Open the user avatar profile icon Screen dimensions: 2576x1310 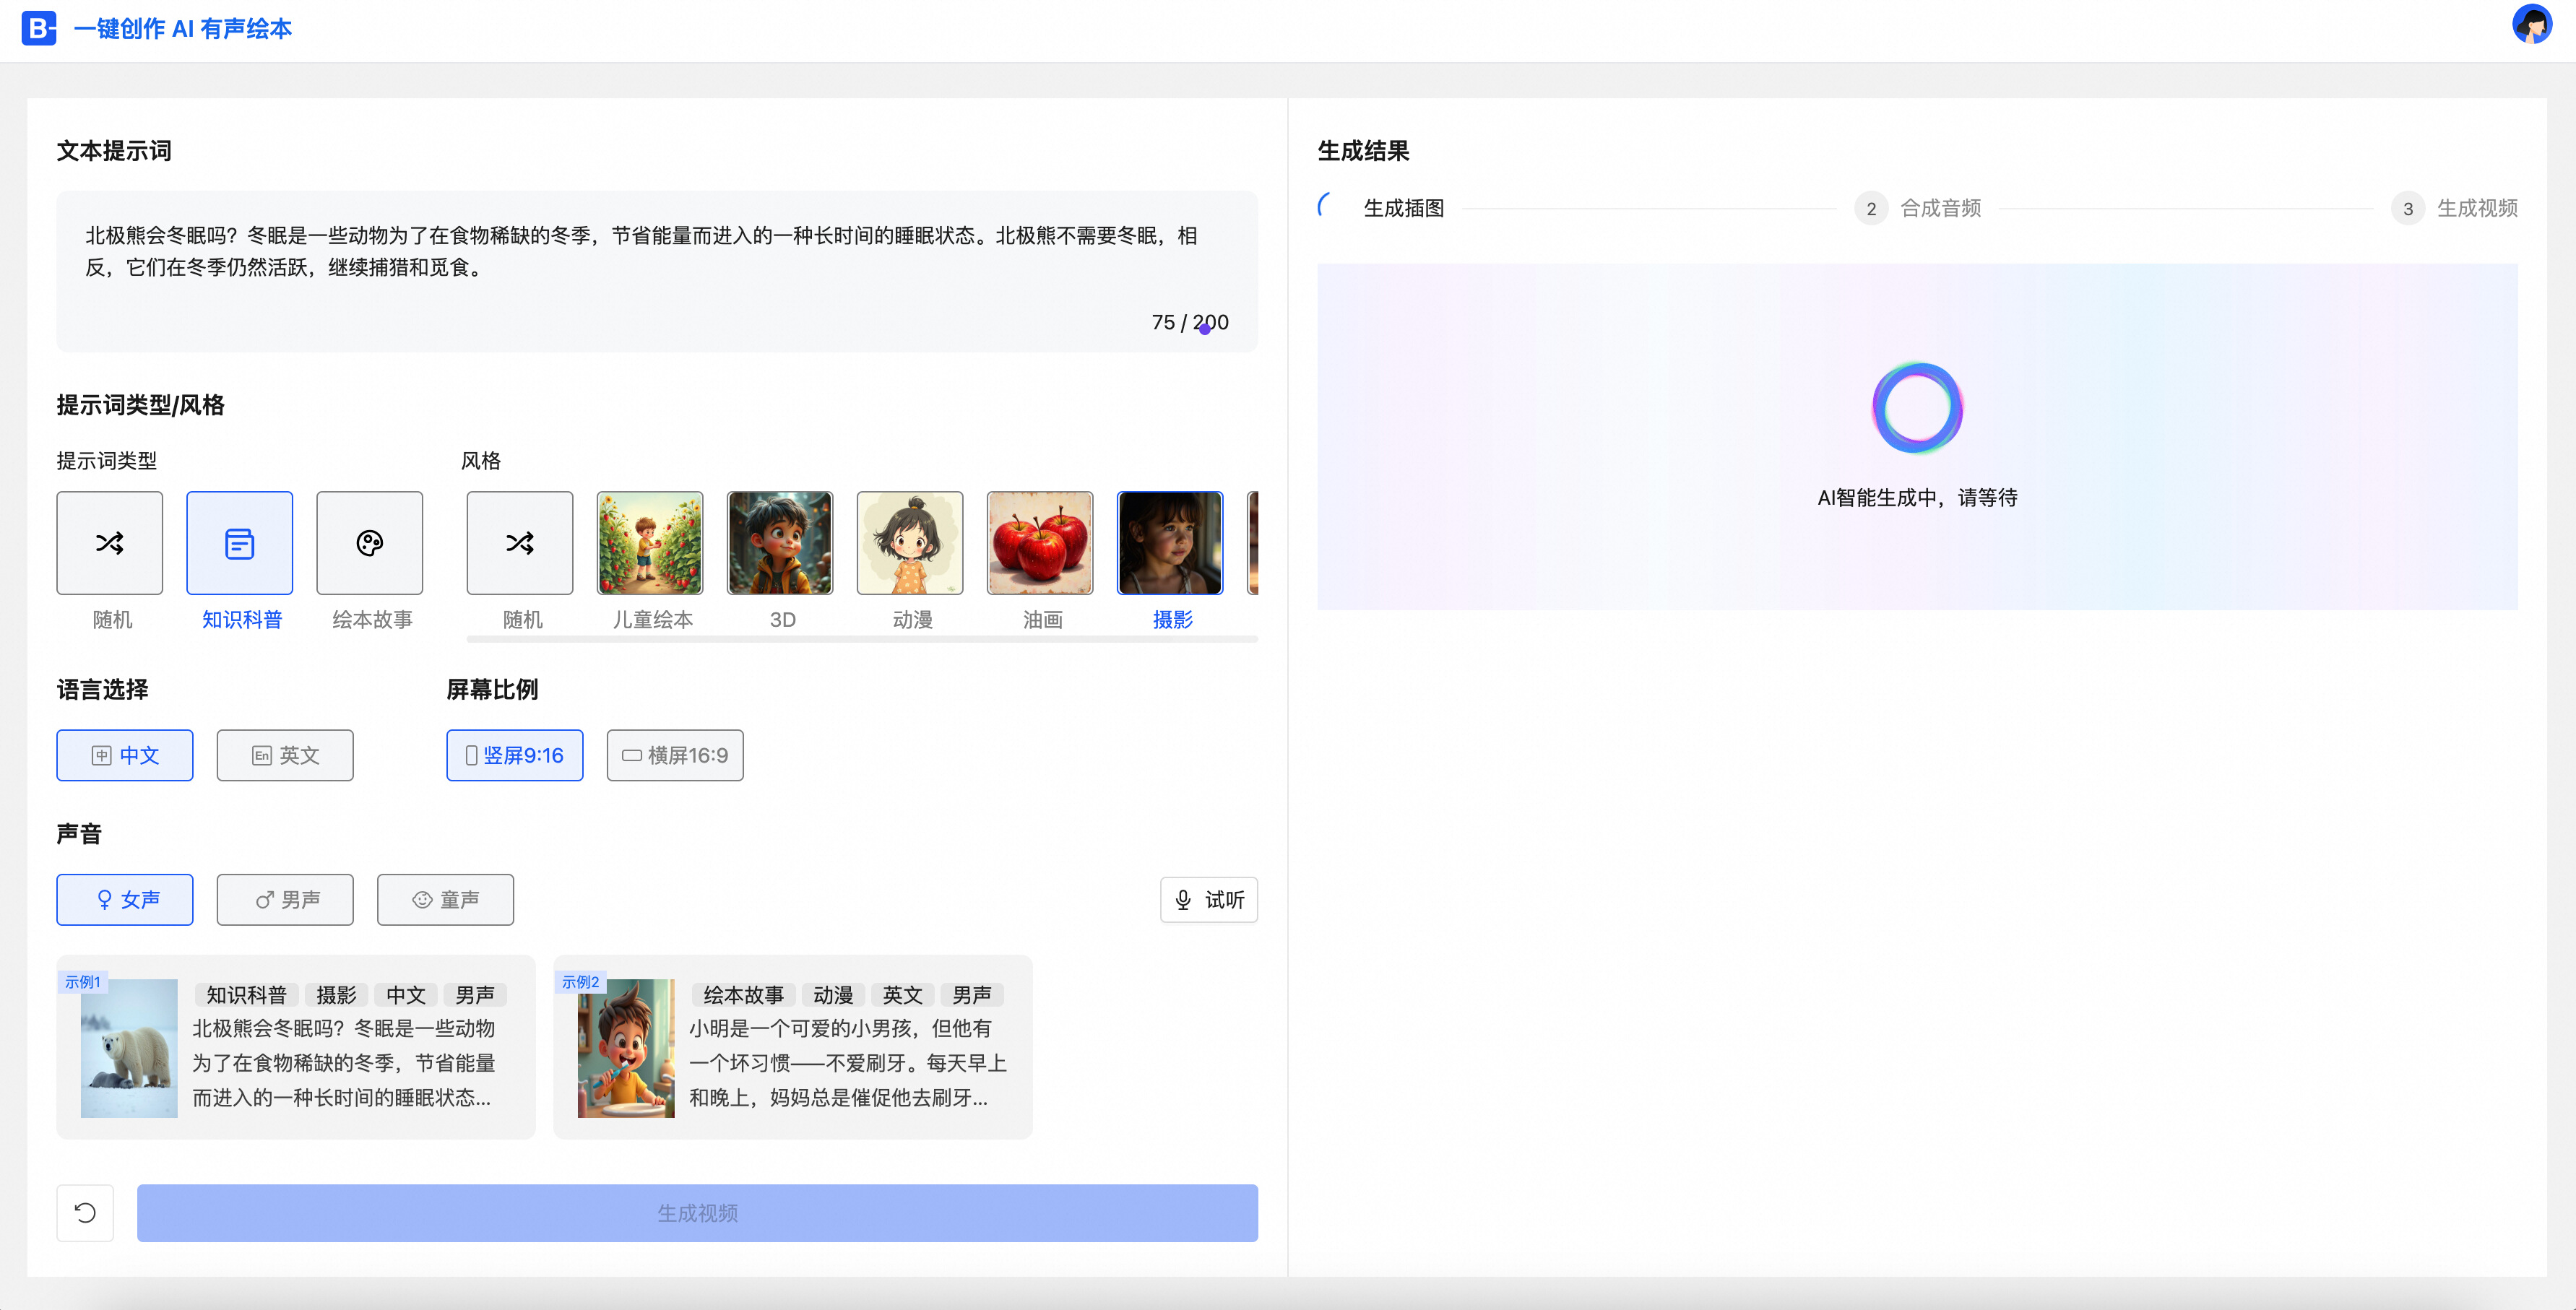2531,25
